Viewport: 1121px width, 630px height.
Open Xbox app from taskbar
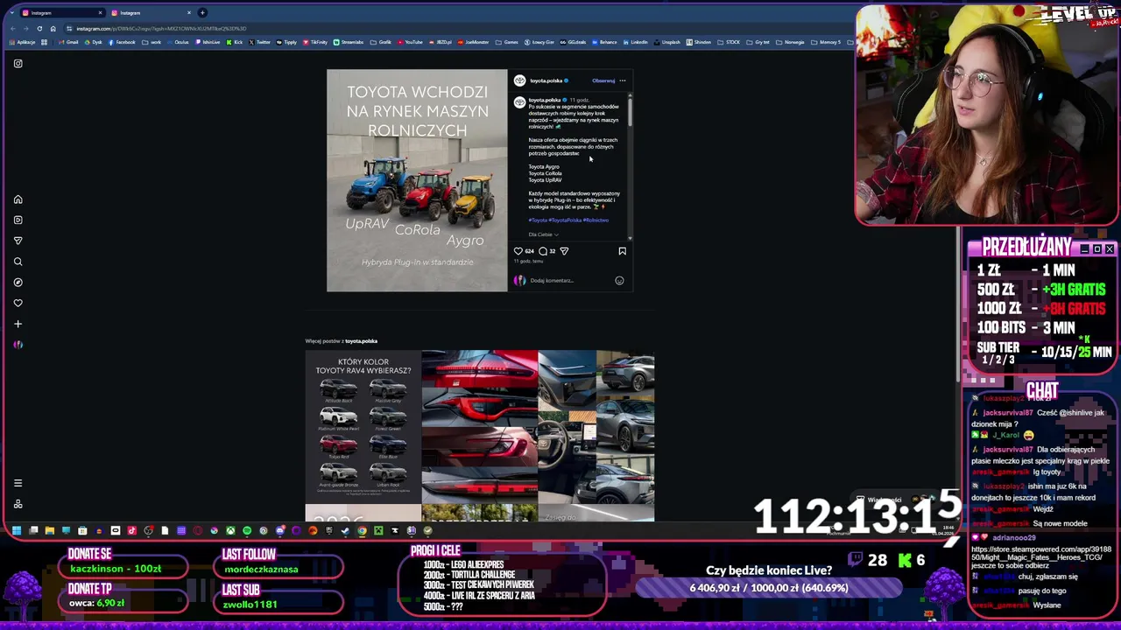pos(230,530)
